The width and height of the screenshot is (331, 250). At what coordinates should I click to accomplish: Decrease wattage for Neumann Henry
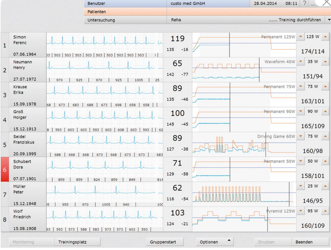click(x=300, y=62)
